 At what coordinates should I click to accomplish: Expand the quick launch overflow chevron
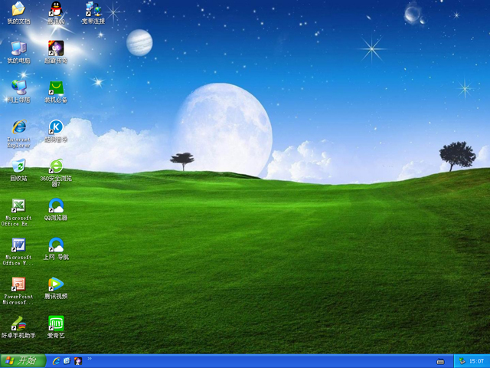(90, 358)
